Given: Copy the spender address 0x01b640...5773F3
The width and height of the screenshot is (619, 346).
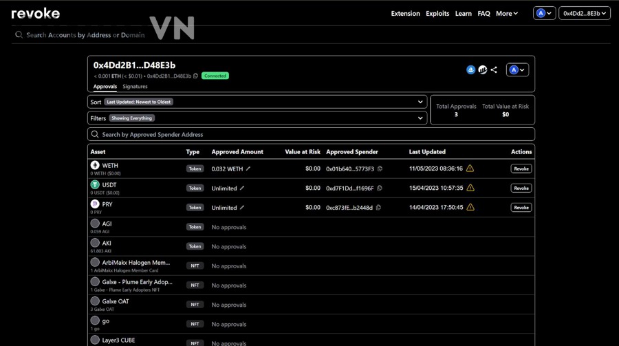Looking at the screenshot, I should 380,169.
